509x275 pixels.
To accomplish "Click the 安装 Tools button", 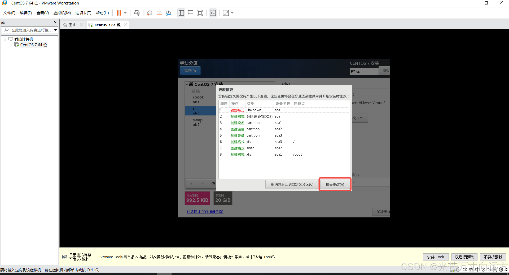I will tap(436, 257).
